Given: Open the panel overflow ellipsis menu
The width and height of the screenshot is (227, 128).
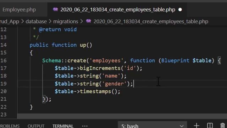Looking at the screenshot, I should [x=85, y=126].
